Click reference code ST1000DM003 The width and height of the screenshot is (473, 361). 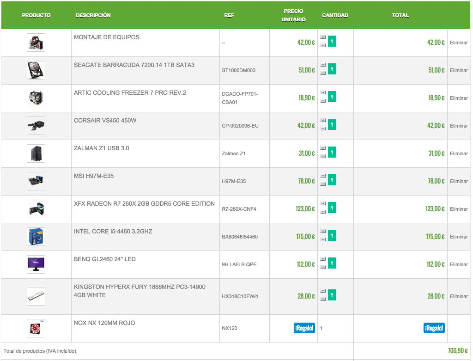(x=239, y=71)
